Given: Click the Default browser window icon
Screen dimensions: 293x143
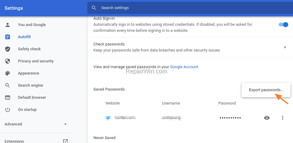Looking at the screenshot, I should tap(8, 97).
